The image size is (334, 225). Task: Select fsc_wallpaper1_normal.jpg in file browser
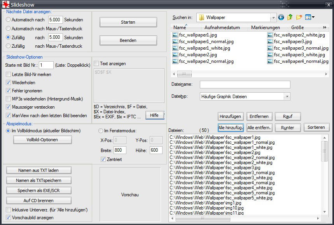pyautogui.click(x=206, y=42)
